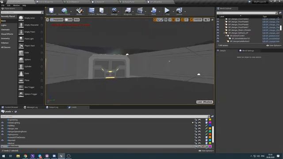Select the Empty Pawn placement icon

tap(21, 32)
